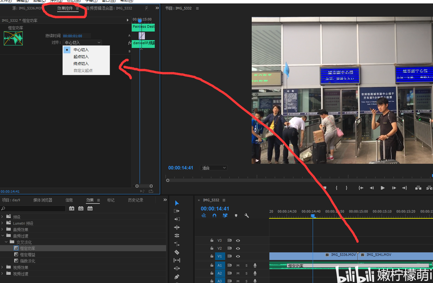Toggle snap magnet in the timeline
The image size is (433, 283).
pos(214,215)
